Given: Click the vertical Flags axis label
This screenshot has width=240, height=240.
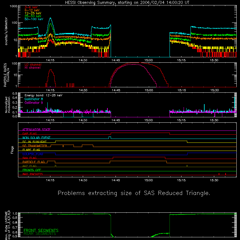Looking at the screenshot, I should pos(12,150).
